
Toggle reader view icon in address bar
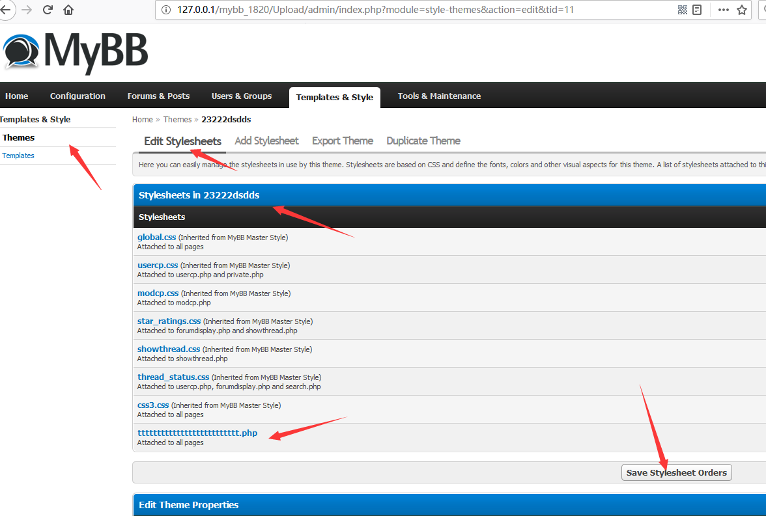pyautogui.click(x=697, y=10)
